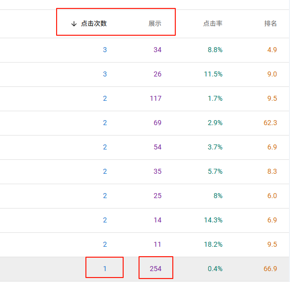Click clicks count 2 in the 117 impressions row

tap(105, 98)
